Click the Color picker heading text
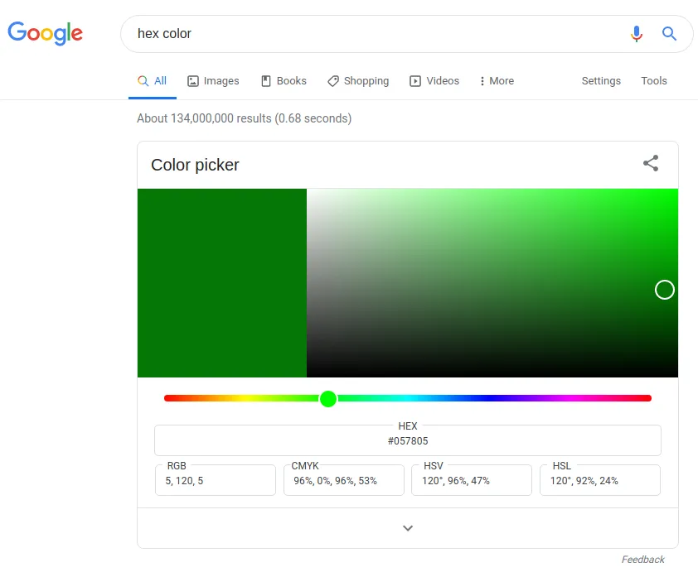This screenshot has height=572, width=698. [195, 165]
